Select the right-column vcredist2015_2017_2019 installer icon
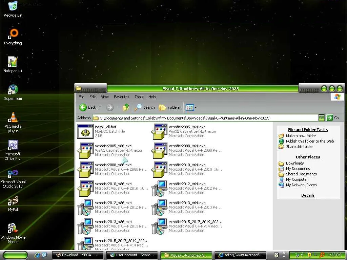This screenshot has width=347, height=260. coord(159,226)
